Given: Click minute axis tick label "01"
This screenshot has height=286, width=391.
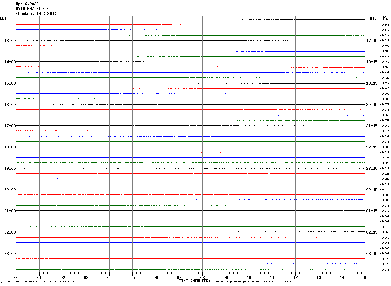Looking at the screenshot, I should pos(39,278).
